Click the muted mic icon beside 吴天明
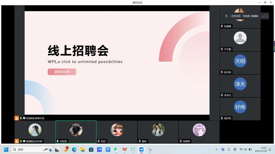275x154 pixels. tap(222, 72)
